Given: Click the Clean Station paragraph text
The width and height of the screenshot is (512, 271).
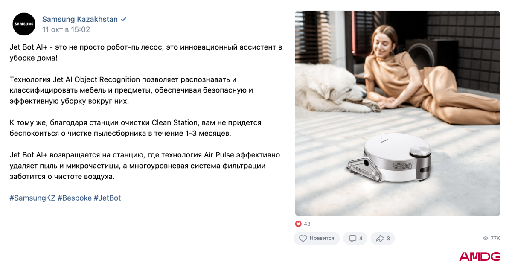Looking at the screenshot, I should coord(135,128).
